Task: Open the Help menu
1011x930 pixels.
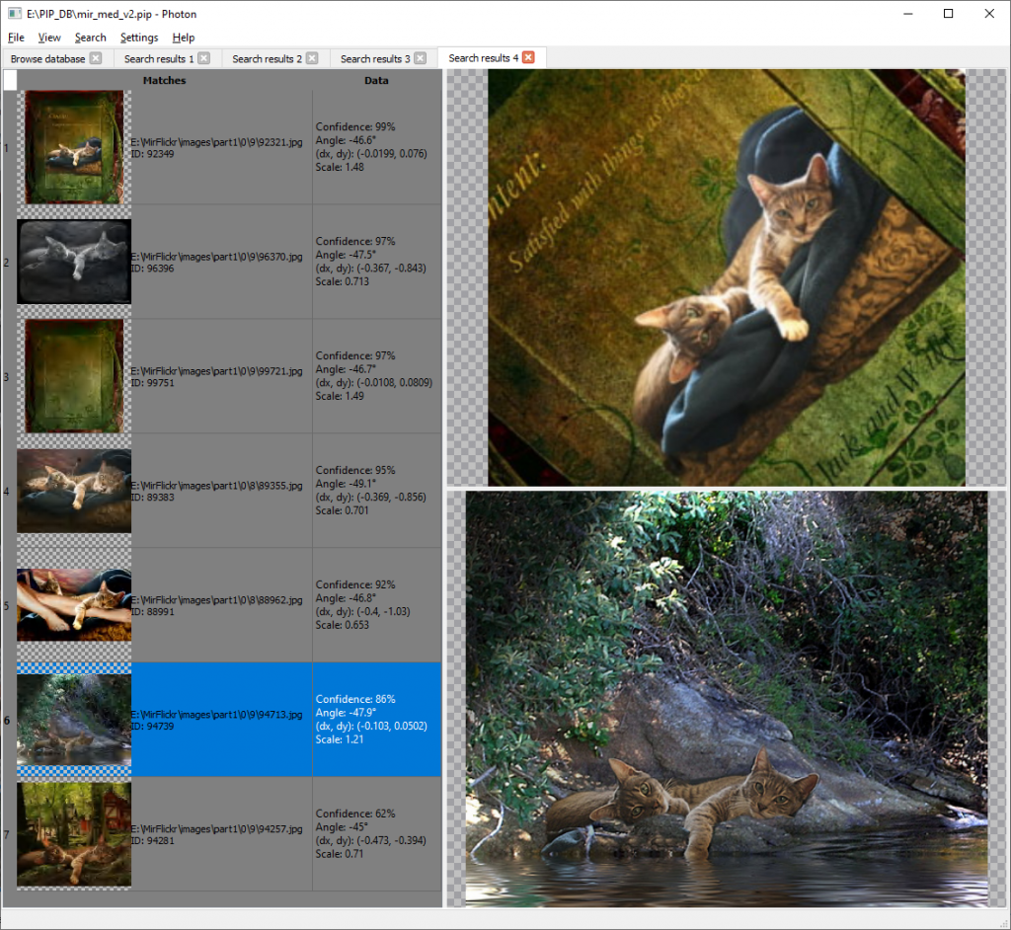Action: pyautogui.click(x=184, y=38)
